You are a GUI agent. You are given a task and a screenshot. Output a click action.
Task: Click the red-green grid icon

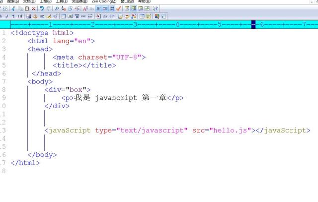click(157, 16)
